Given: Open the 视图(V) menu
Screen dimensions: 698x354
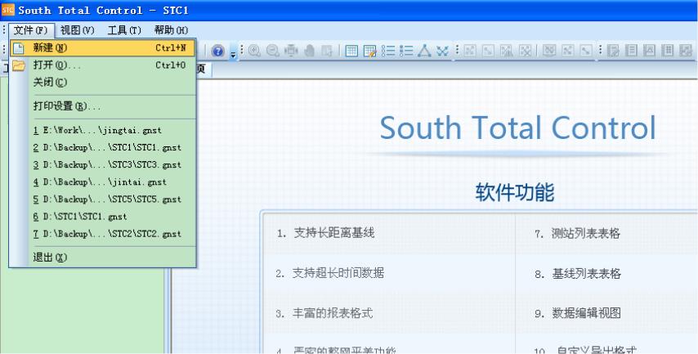Looking at the screenshot, I should click(x=78, y=30).
